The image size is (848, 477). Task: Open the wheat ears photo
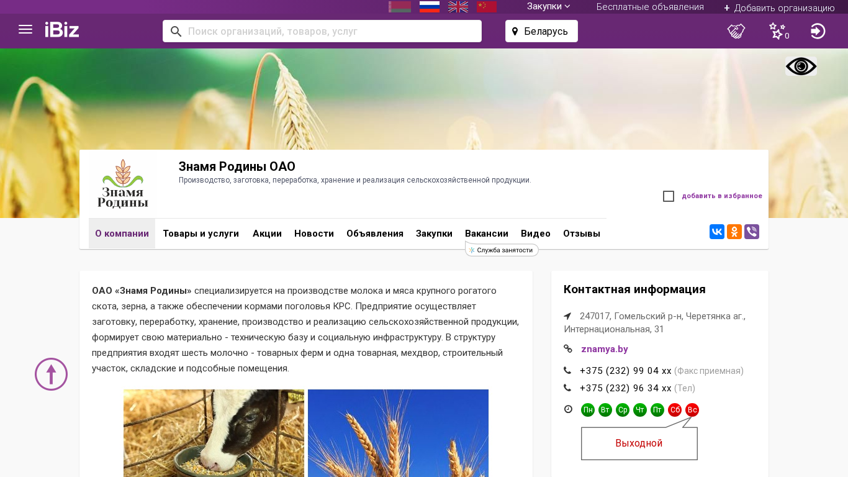[x=398, y=433]
